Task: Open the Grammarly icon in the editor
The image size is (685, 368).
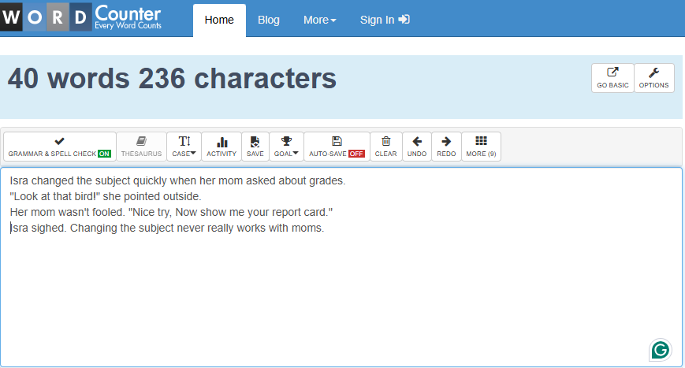Action: (660, 350)
